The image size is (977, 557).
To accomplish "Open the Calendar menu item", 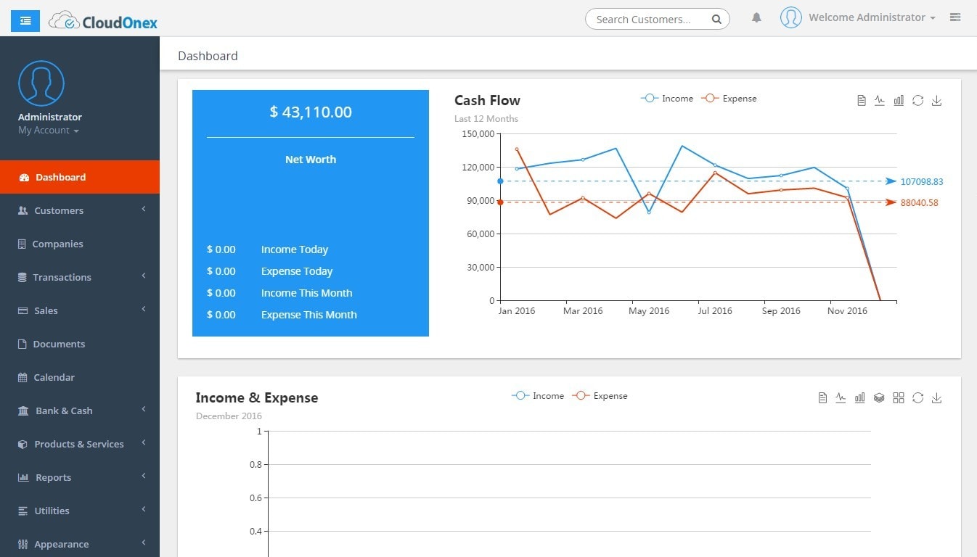I will 80,377.
